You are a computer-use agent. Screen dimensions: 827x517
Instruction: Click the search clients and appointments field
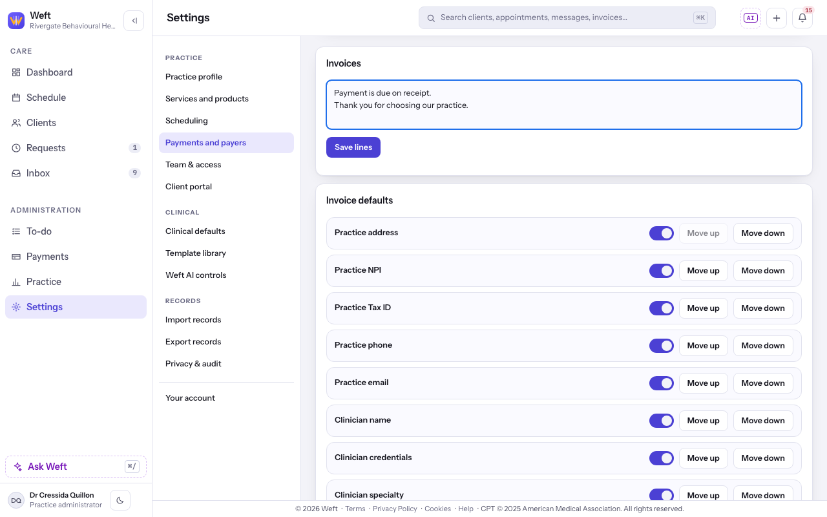(567, 18)
